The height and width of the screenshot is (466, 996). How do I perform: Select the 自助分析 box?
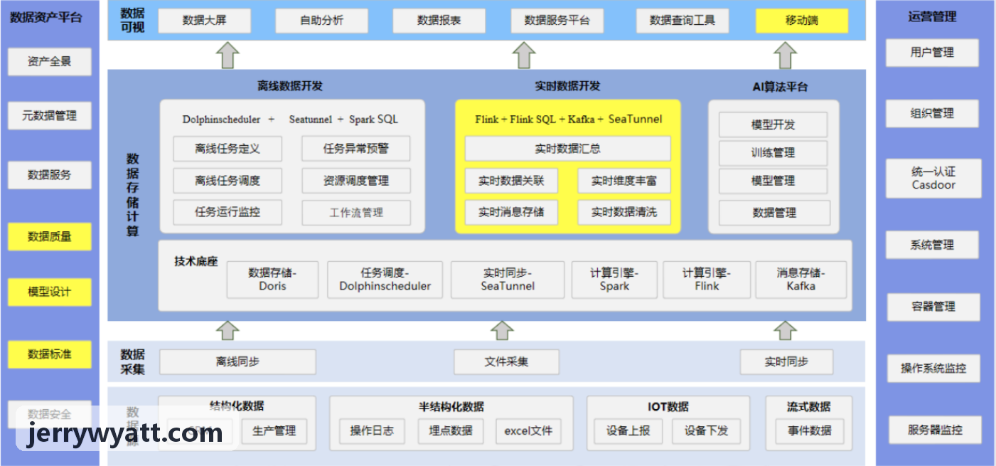pos(322,21)
